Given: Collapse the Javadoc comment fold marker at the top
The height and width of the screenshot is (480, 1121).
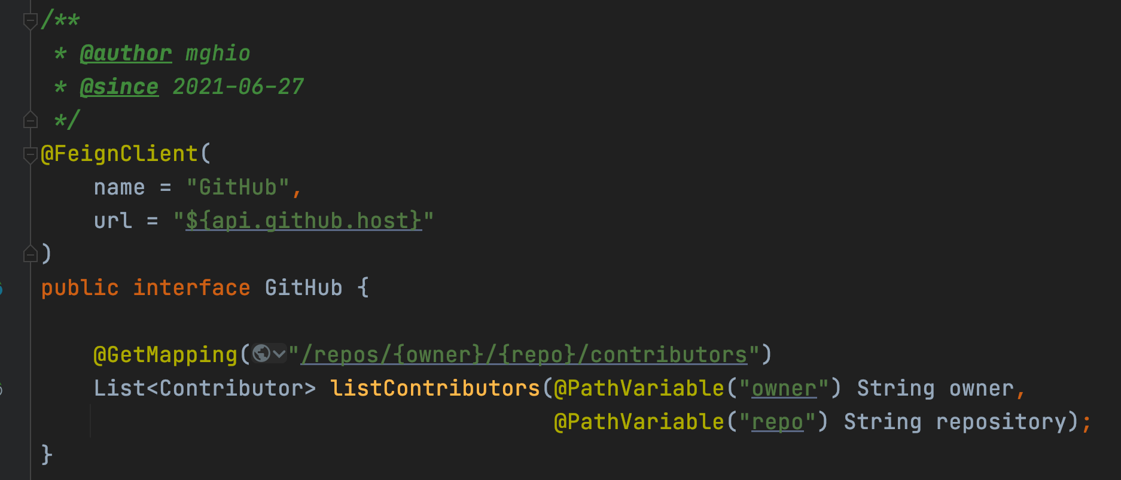Looking at the screenshot, I should (30, 21).
